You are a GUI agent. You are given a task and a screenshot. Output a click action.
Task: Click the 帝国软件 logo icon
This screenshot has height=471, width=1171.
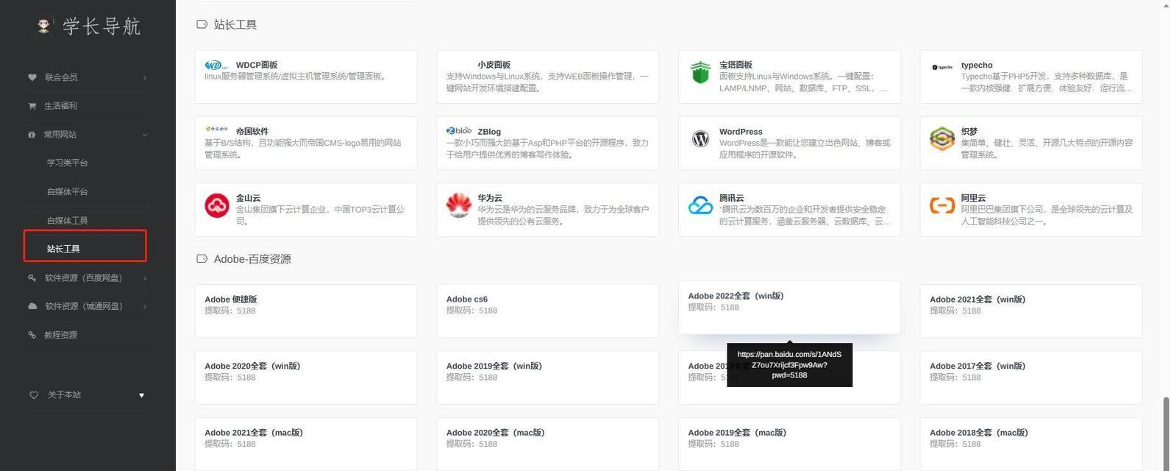(x=216, y=129)
